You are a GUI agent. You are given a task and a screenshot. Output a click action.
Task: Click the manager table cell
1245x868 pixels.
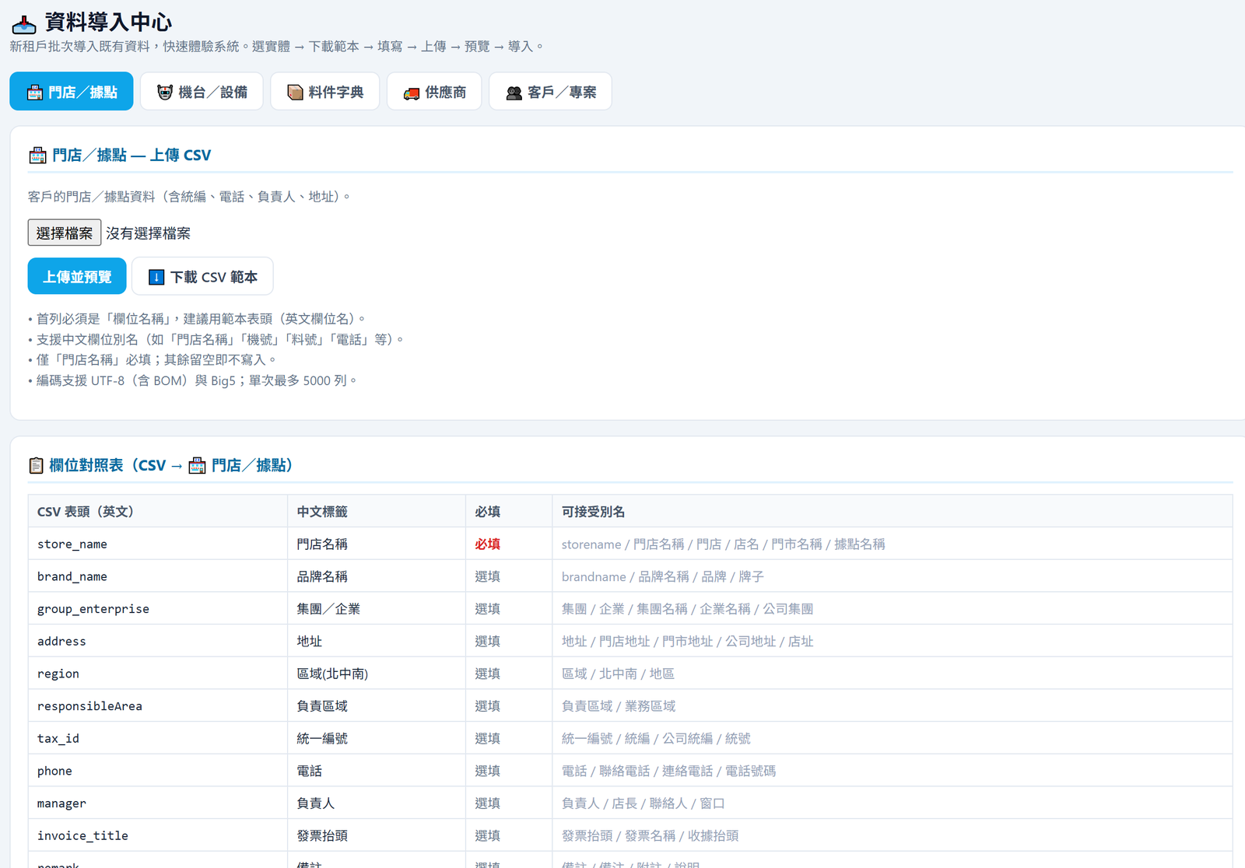(158, 803)
